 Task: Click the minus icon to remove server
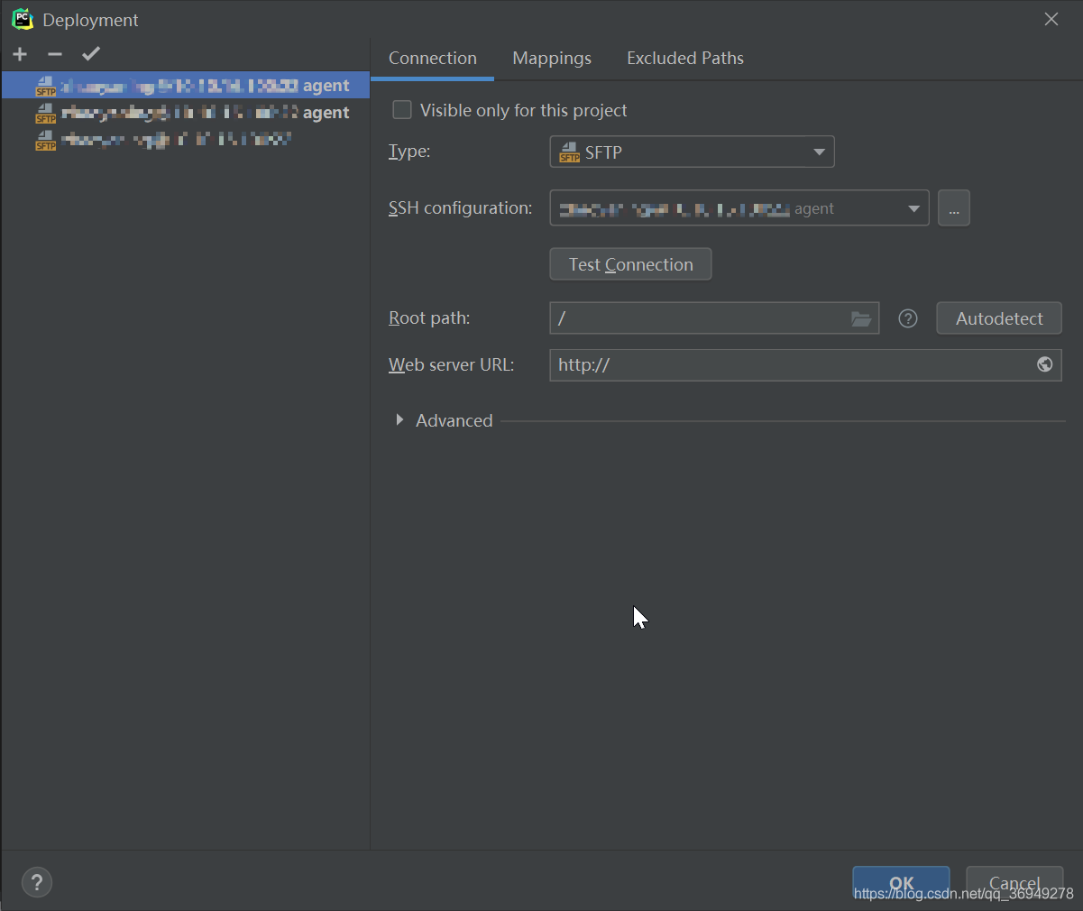pyautogui.click(x=55, y=55)
